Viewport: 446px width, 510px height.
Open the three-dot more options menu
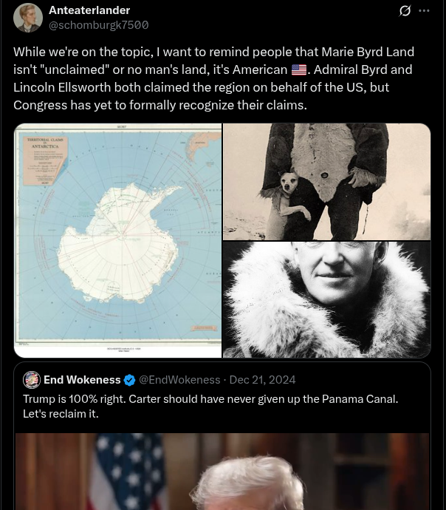(x=424, y=11)
